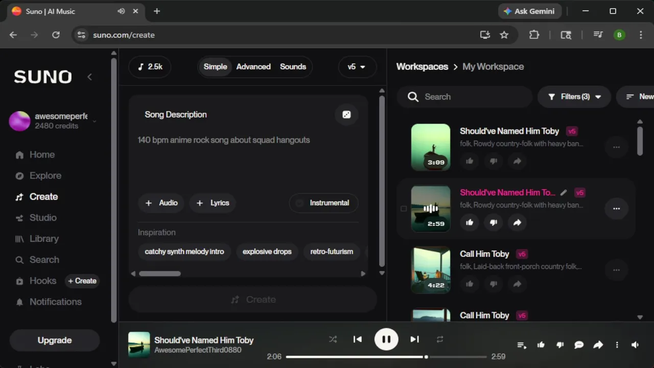
Task: Click the Workspaces breadcrumb link
Action: coord(422,67)
